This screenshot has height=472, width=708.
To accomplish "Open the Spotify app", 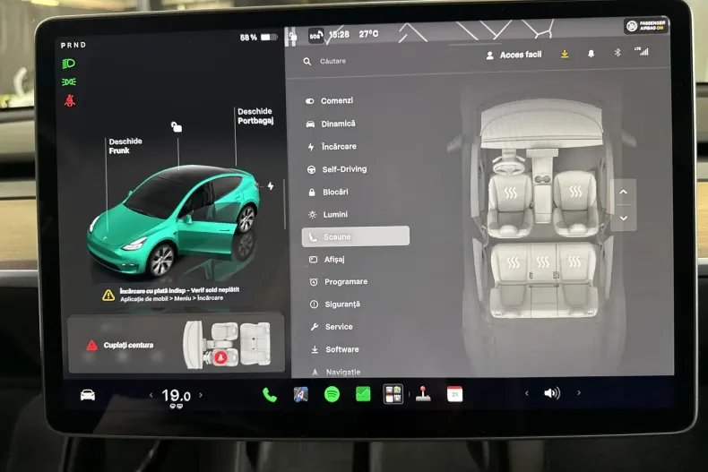I will tap(332, 394).
